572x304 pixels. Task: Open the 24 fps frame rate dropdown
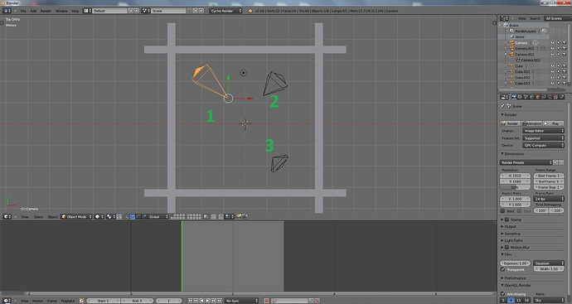point(549,199)
